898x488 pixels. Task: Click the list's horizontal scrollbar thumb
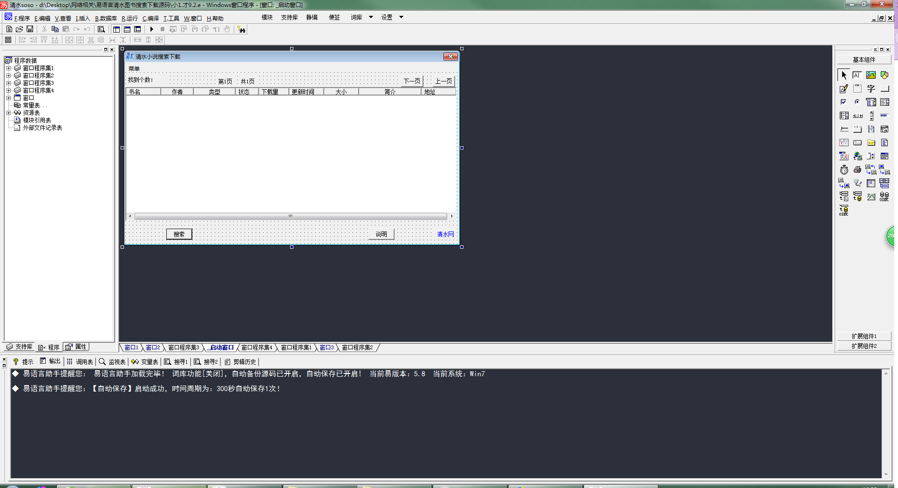(x=290, y=216)
